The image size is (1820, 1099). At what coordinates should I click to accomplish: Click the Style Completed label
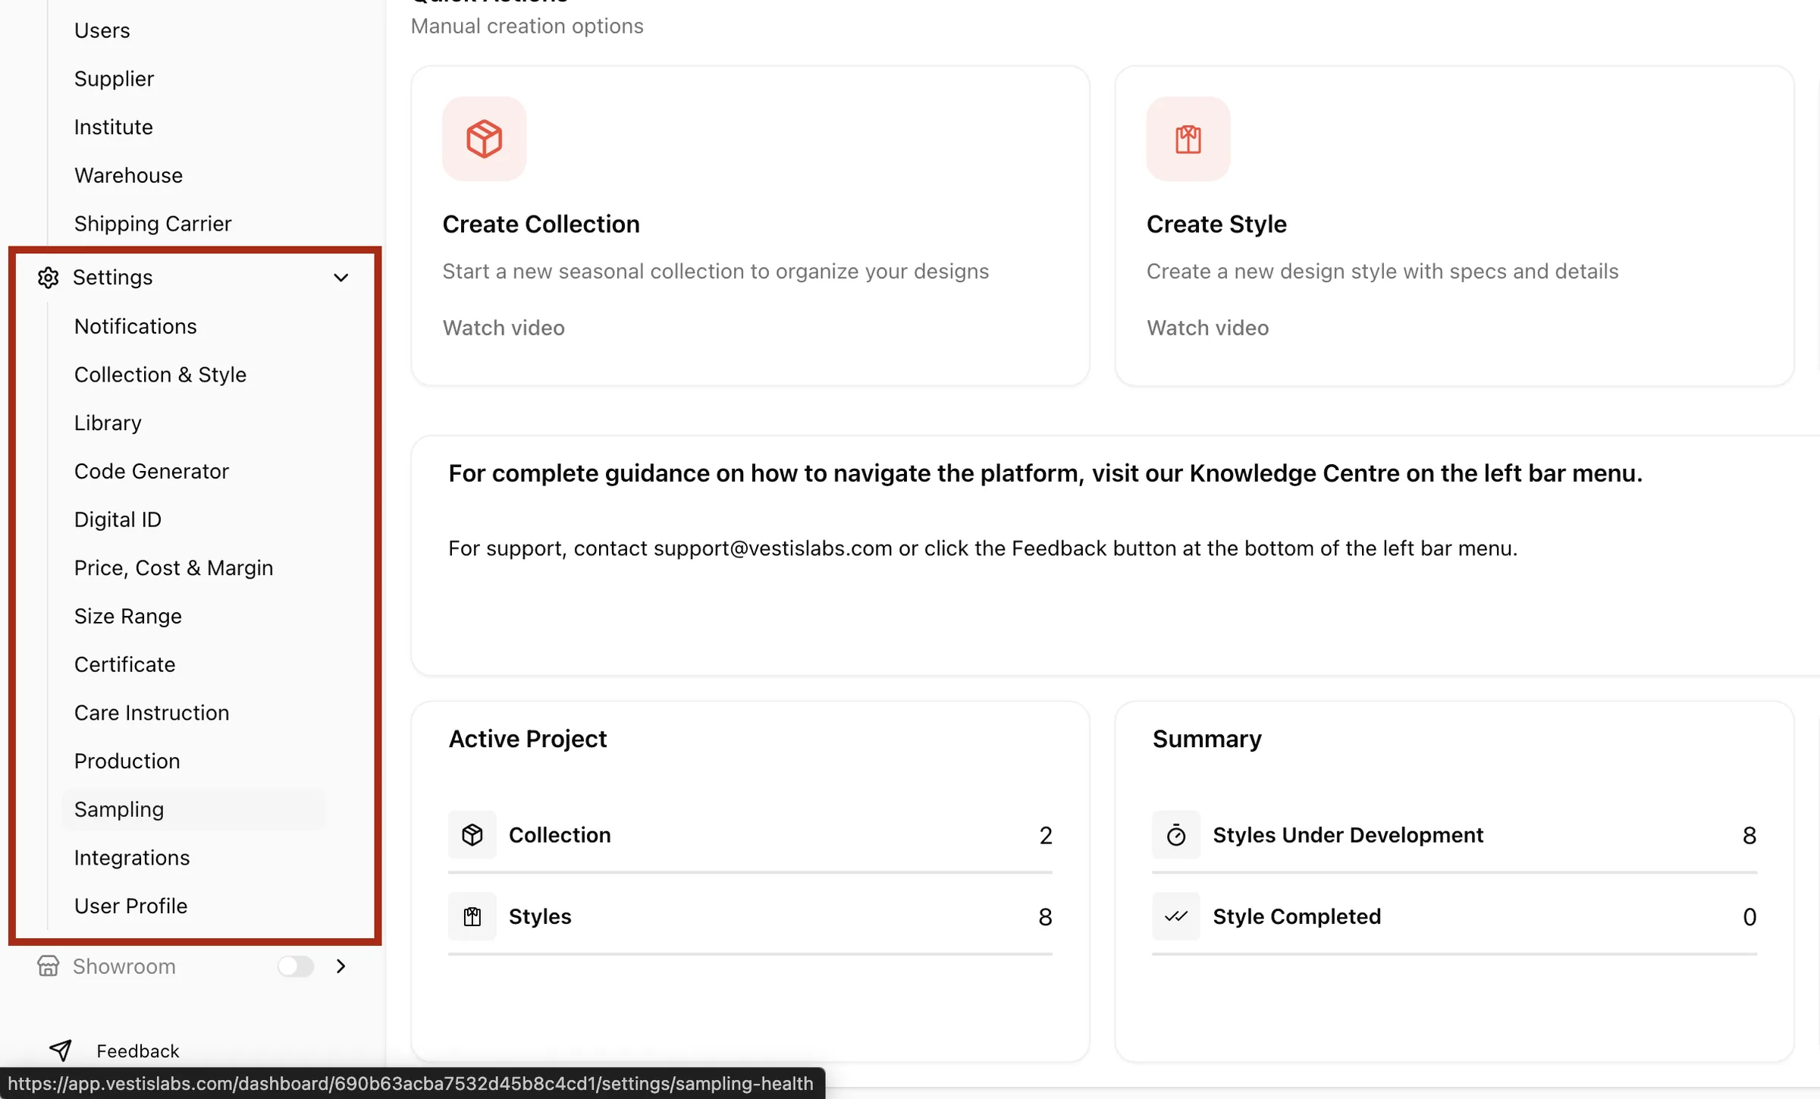click(1297, 917)
